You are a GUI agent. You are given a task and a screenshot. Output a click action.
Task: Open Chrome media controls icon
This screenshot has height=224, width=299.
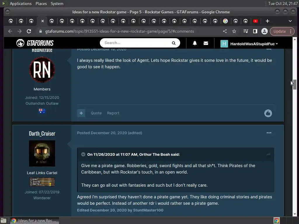tap(246, 31)
